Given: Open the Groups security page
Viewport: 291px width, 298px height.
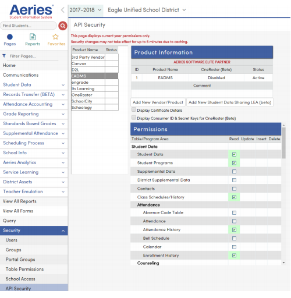Looking at the screenshot, I should (34, 250).
